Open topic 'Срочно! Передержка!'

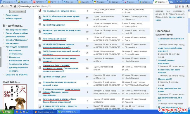[54, 25]
